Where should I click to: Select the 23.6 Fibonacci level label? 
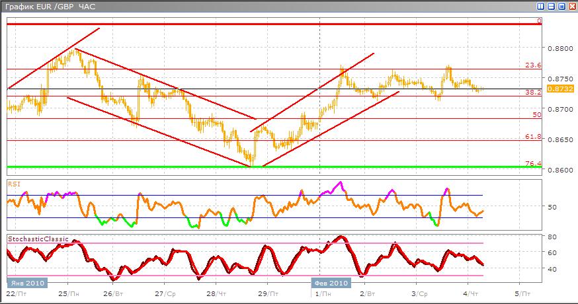(533, 65)
